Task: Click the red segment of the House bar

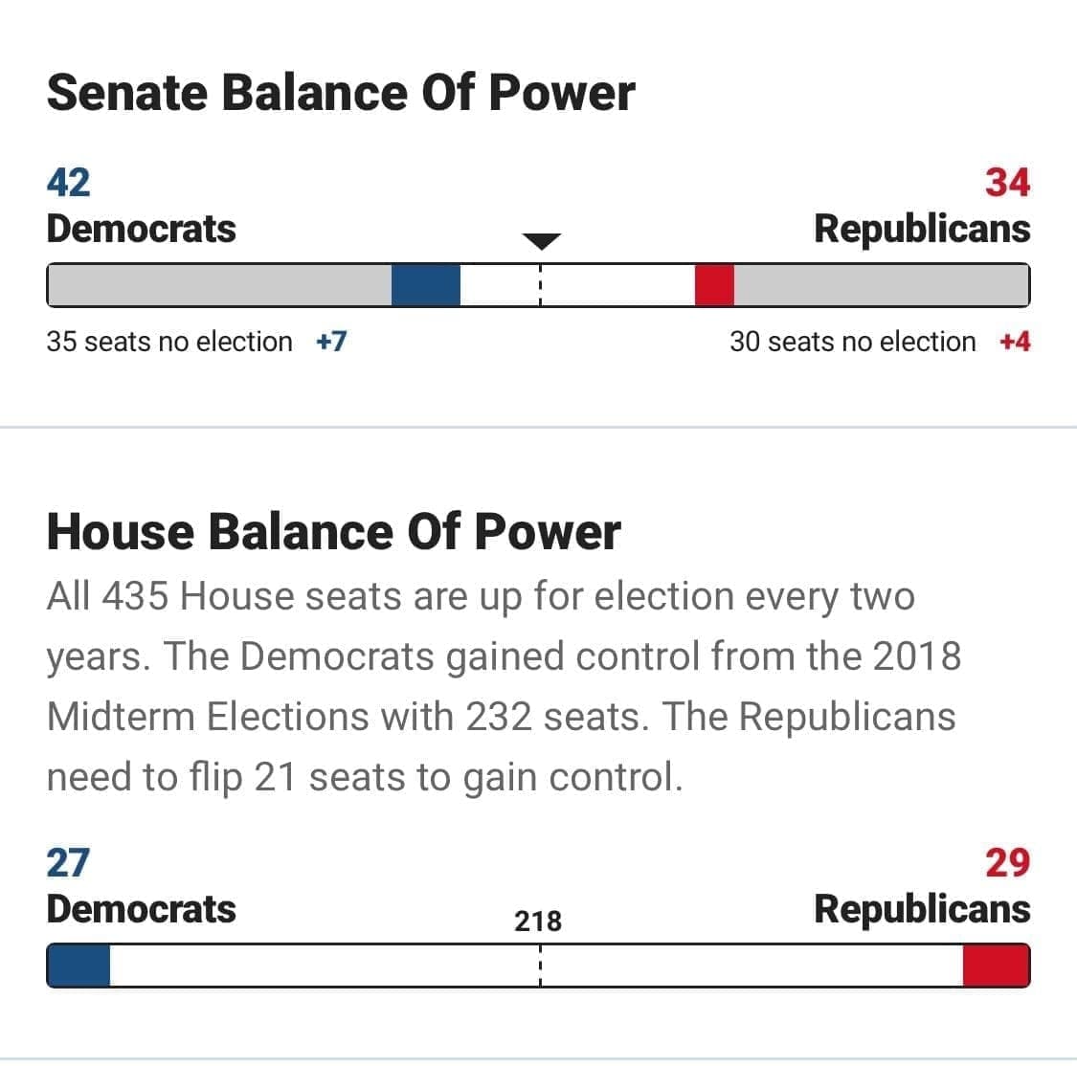Action: tap(996, 966)
